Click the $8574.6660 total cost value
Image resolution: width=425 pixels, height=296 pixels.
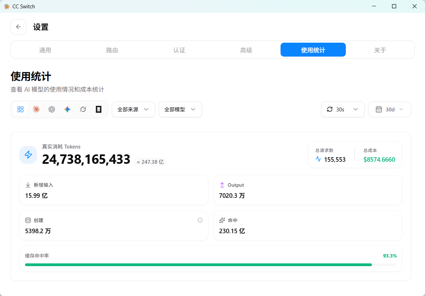(379, 160)
